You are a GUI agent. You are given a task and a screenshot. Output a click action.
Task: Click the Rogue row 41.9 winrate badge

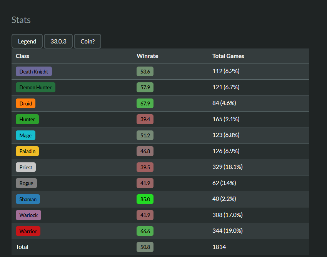pyautogui.click(x=145, y=183)
